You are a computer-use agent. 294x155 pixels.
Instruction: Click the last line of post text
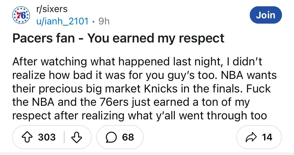pyautogui.click(x=139, y=116)
